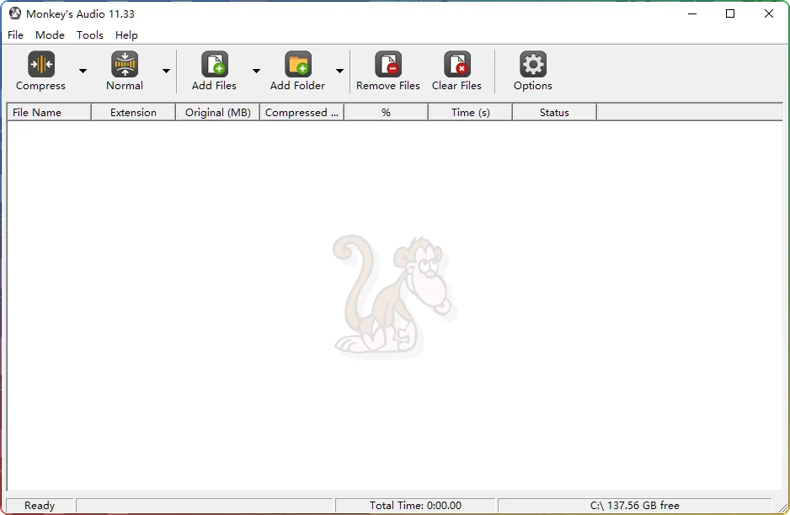
Task: Open the Help menu
Action: point(126,35)
